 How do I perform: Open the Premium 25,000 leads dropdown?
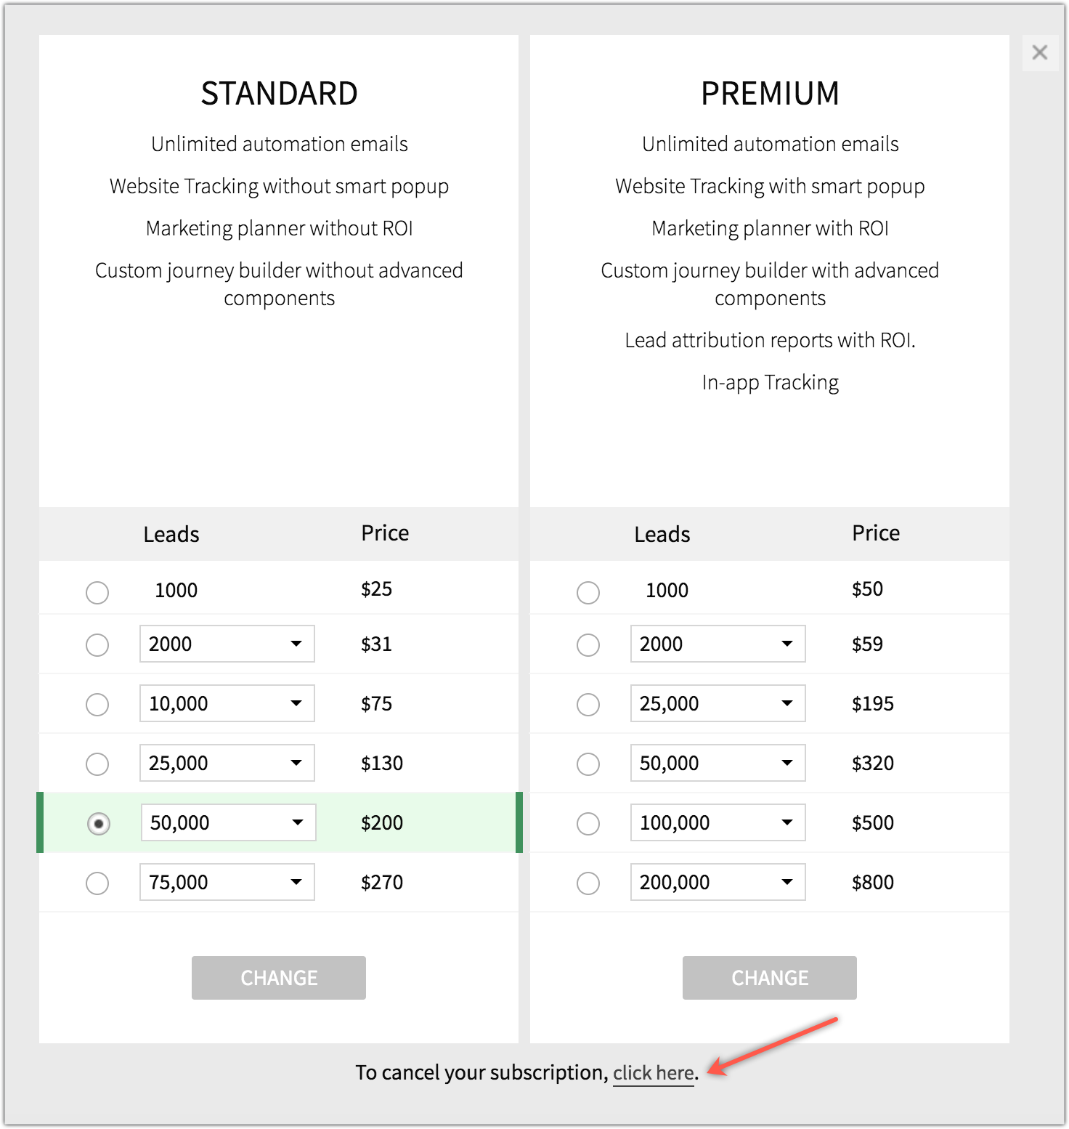(718, 703)
